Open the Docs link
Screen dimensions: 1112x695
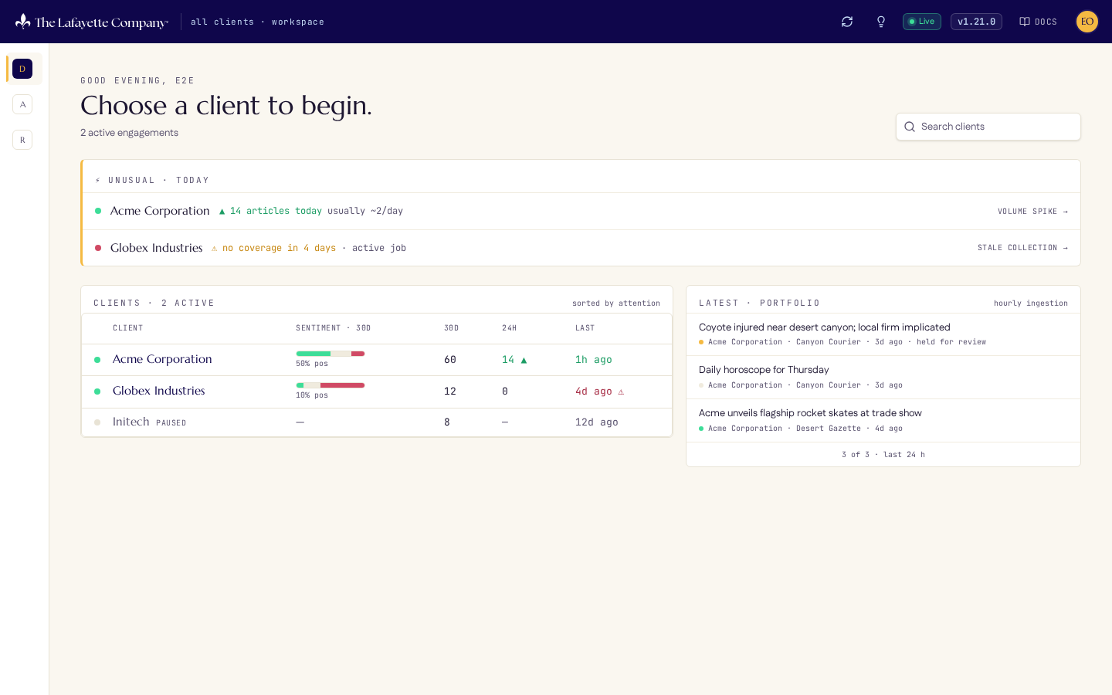1038,22
